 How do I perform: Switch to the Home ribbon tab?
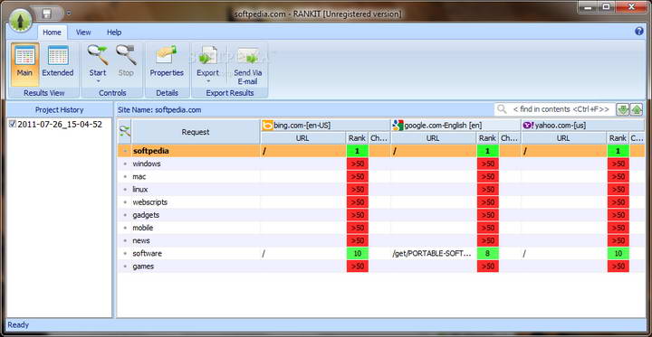52,33
